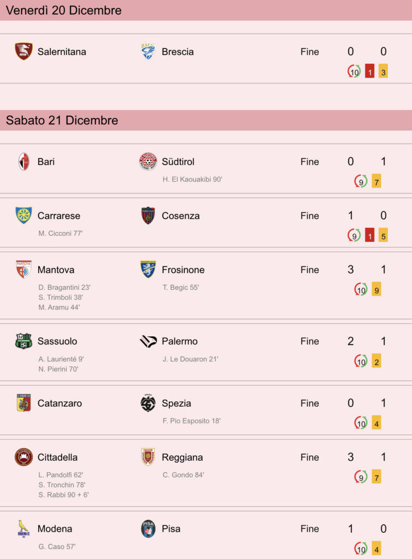Click yellow card count 9 for Mantova–Frosinone
Screen dimensions: 412x559
click(x=377, y=289)
